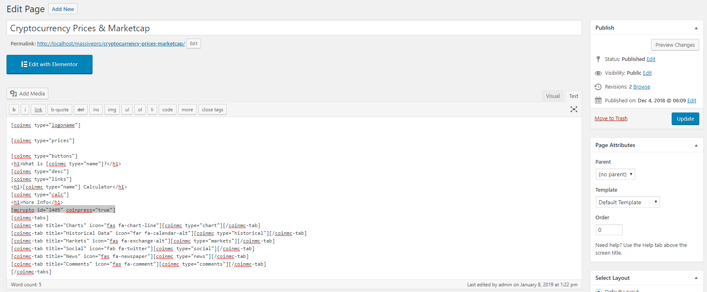Click the highlighted mcrypto shortcode line
This screenshot has width=707, height=292.
[63, 210]
